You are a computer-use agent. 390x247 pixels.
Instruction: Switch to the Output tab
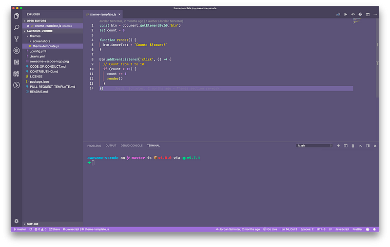[x=111, y=146]
